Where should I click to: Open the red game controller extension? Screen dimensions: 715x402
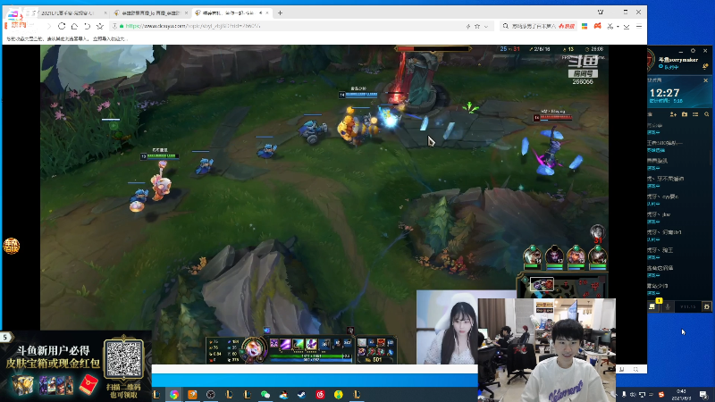[x=597, y=26]
